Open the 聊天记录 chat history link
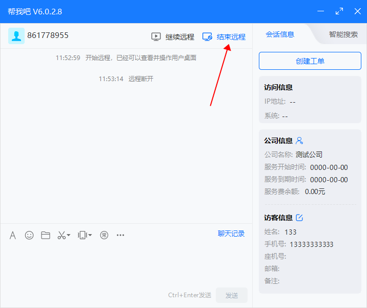Viewport: 367px width, 308px height. click(231, 234)
